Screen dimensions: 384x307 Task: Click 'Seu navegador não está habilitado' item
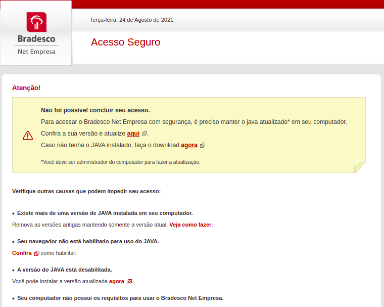tap(88, 242)
